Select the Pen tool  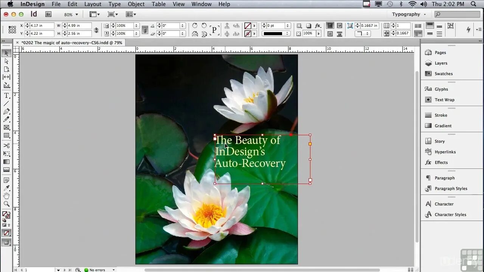[6, 111]
